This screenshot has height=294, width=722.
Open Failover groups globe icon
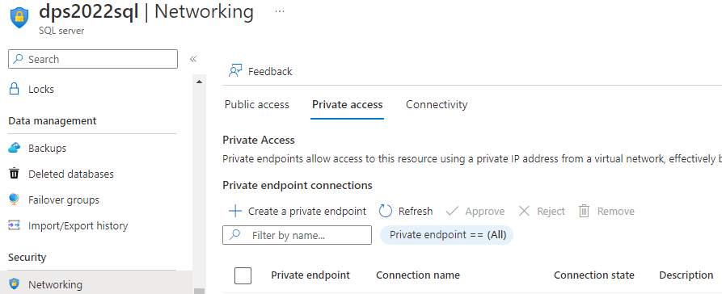point(15,199)
